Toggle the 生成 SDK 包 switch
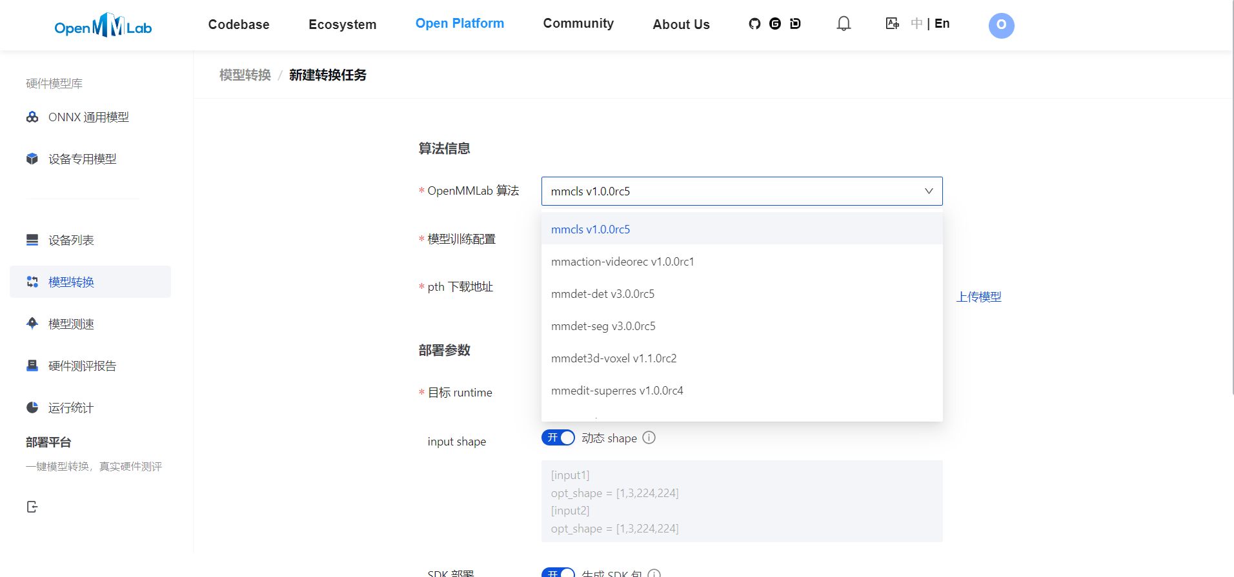This screenshot has width=1234, height=577. click(x=558, y=572)
